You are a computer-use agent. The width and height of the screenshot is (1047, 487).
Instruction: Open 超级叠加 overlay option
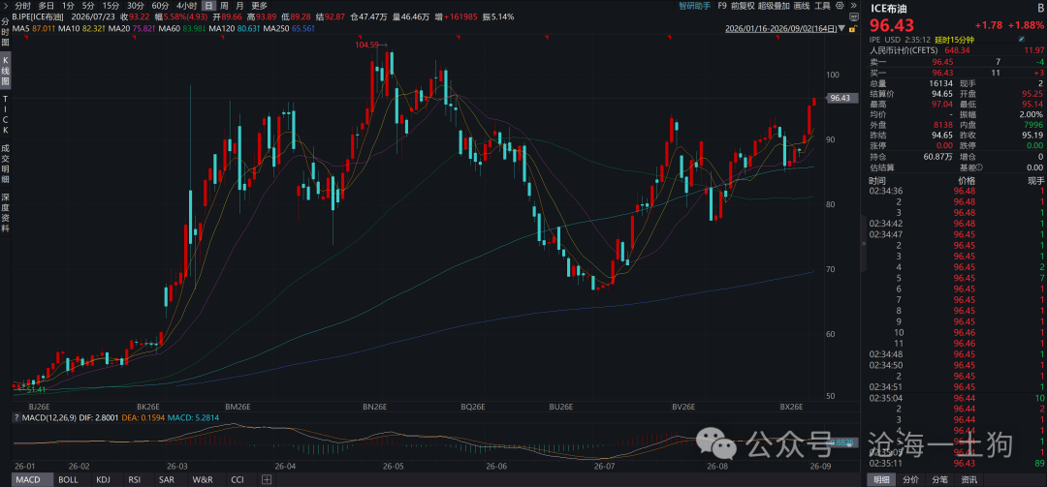775,6
